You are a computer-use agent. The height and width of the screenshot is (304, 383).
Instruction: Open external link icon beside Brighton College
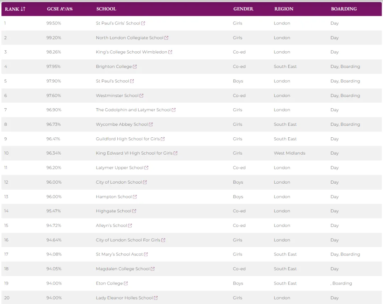(135, 67)
